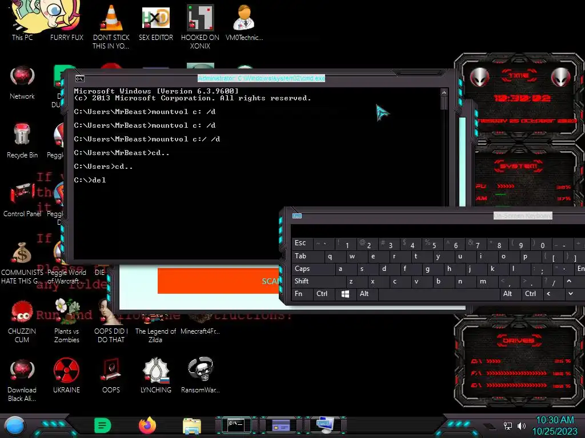This screenshot has height=438, width=585.
Task: Toggle left Ctrl key on On-Screen Keyboard
Action: [x=323, y=294]
